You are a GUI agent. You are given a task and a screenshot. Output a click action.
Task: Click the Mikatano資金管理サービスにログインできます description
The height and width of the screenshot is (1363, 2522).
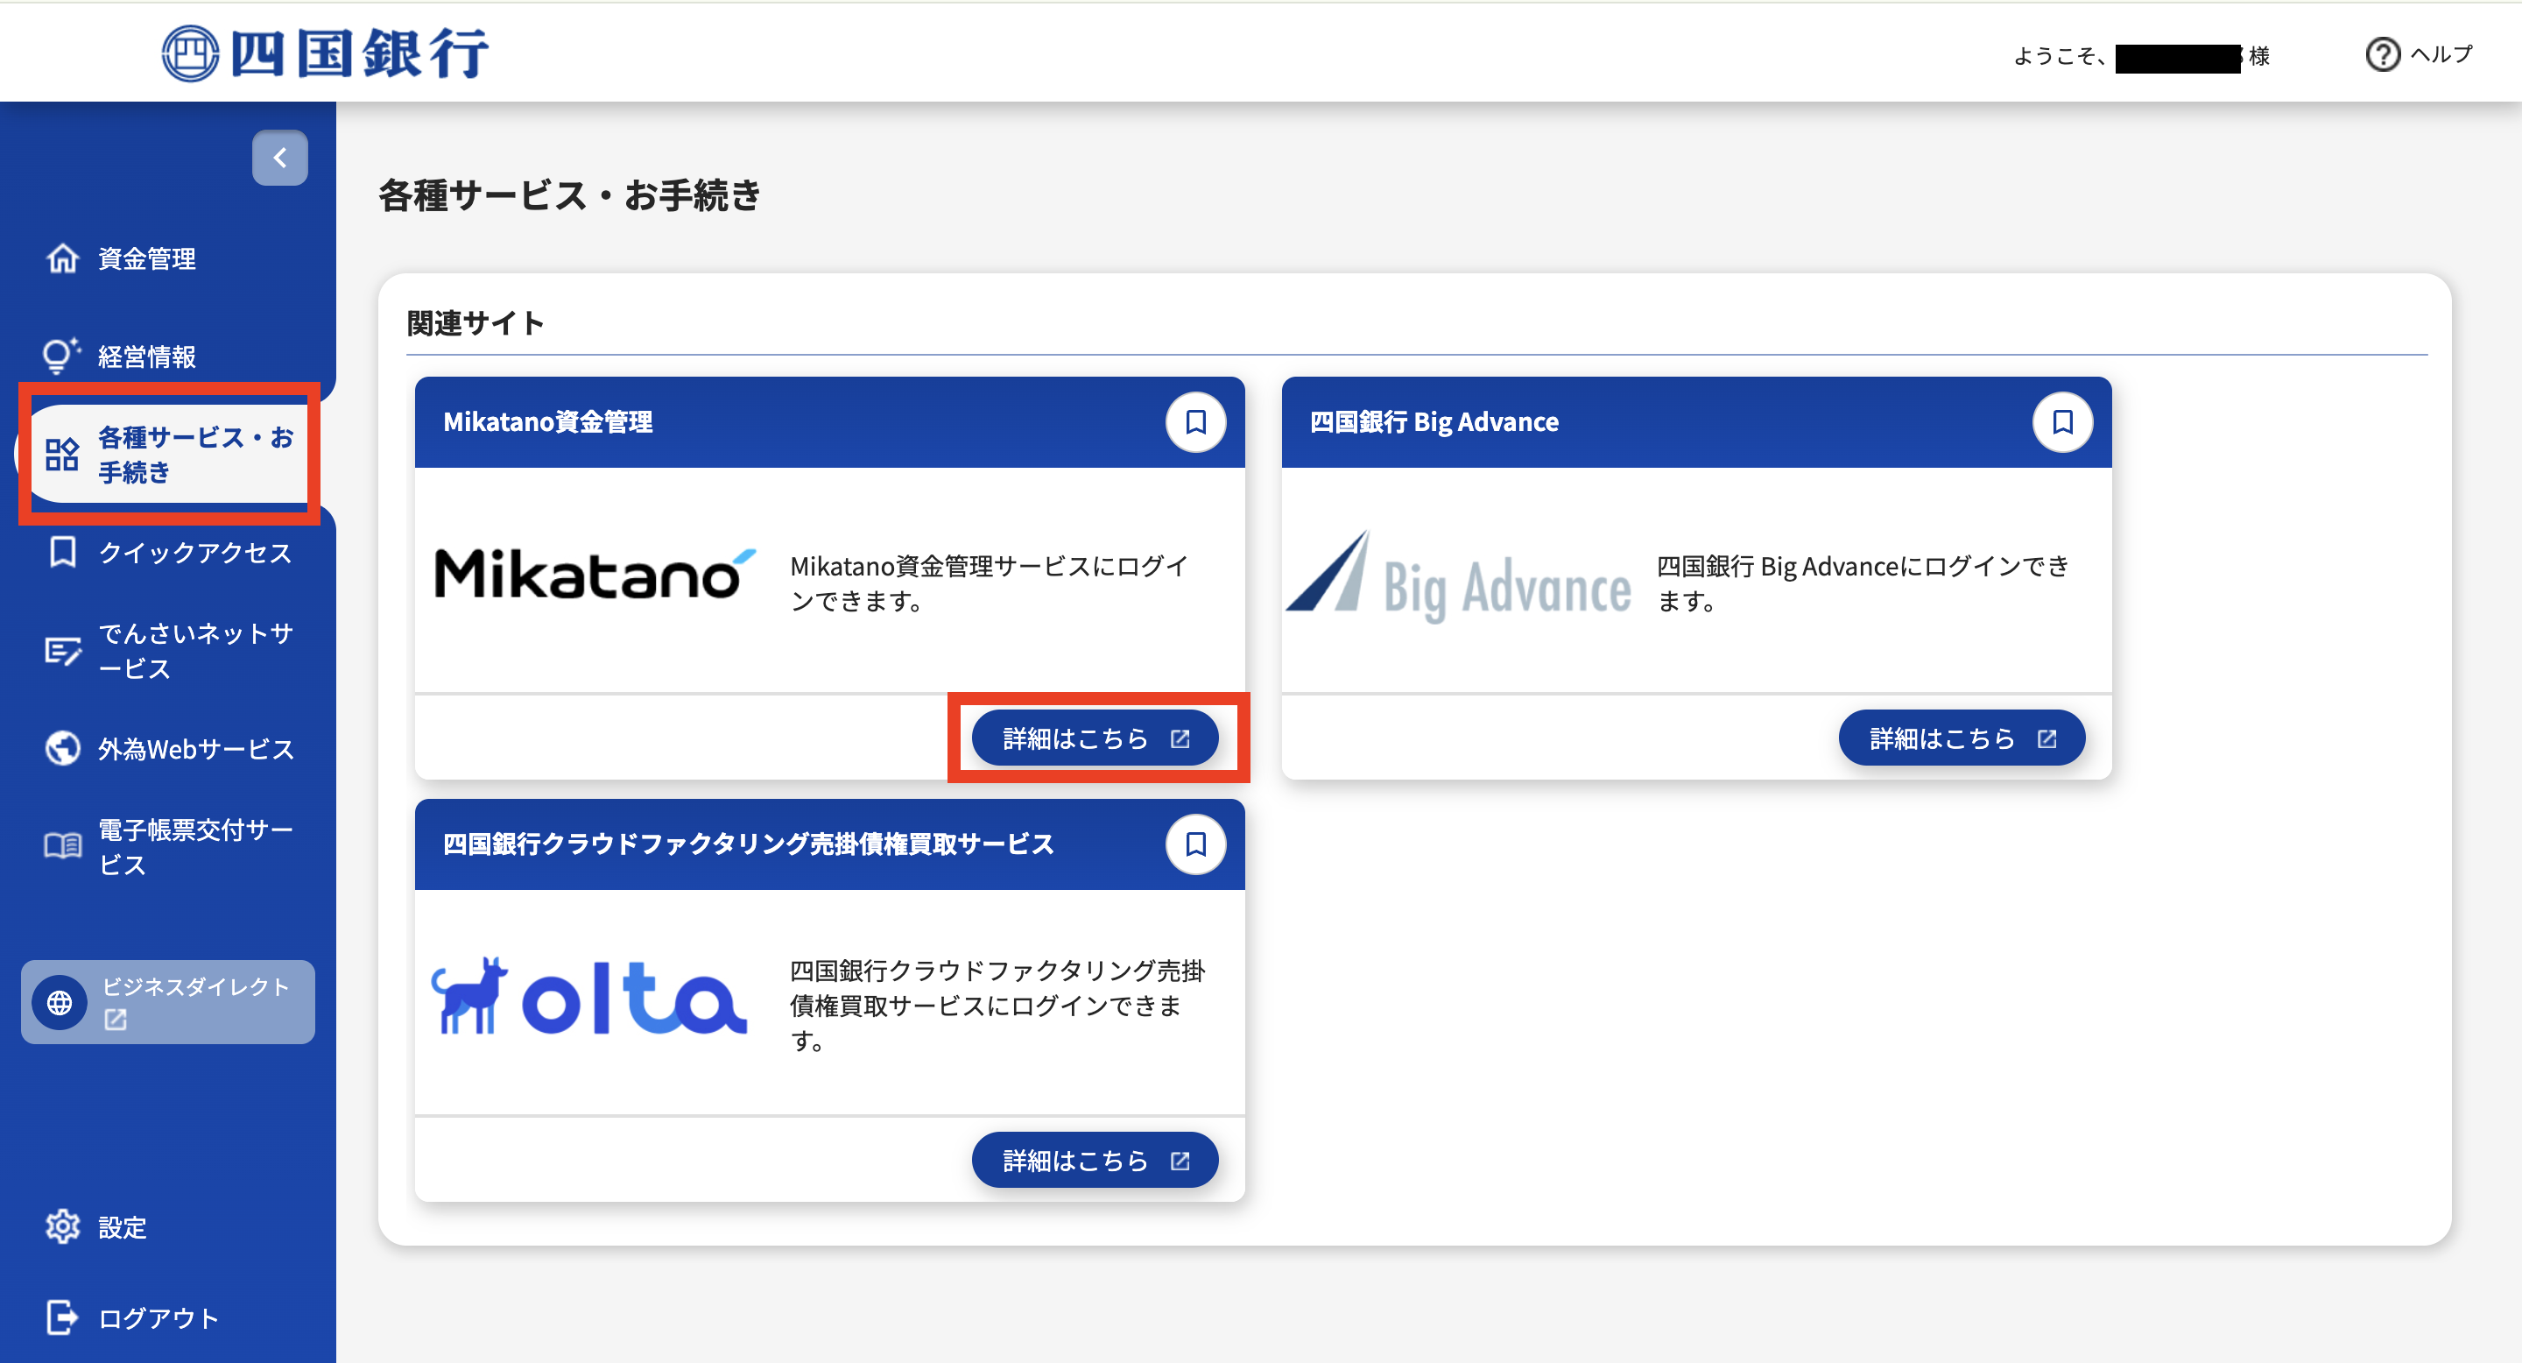tap(990, 583)
